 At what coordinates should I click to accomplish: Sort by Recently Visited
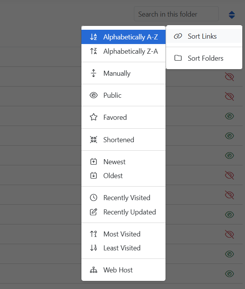pos(123,197)
